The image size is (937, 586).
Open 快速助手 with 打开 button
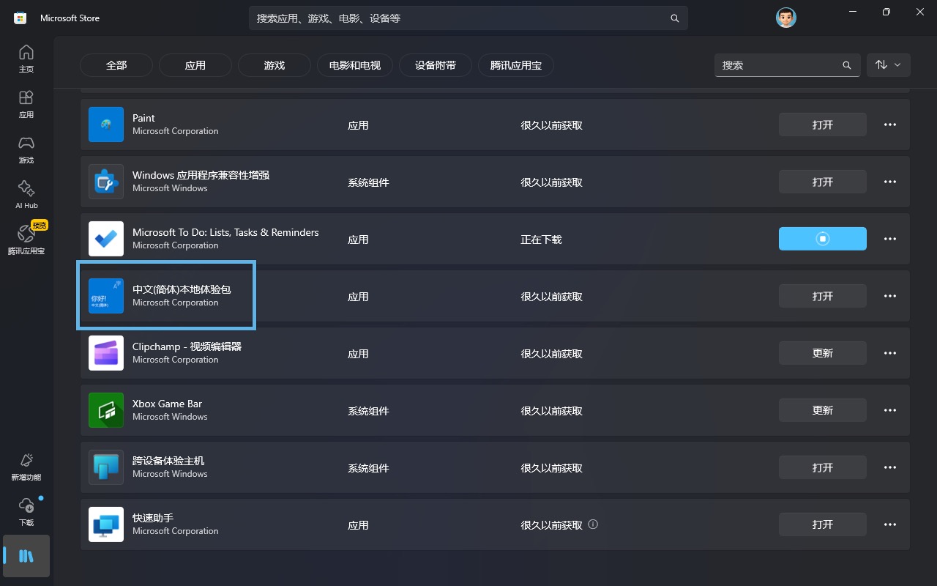823,524
